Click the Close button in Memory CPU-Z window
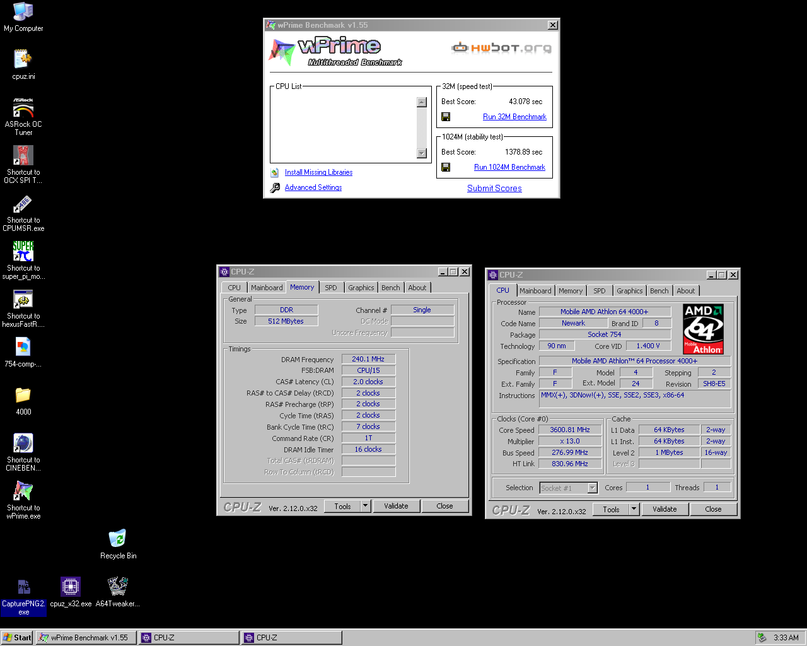The height and width of the screenshot is (646, 807). [444, 506]
